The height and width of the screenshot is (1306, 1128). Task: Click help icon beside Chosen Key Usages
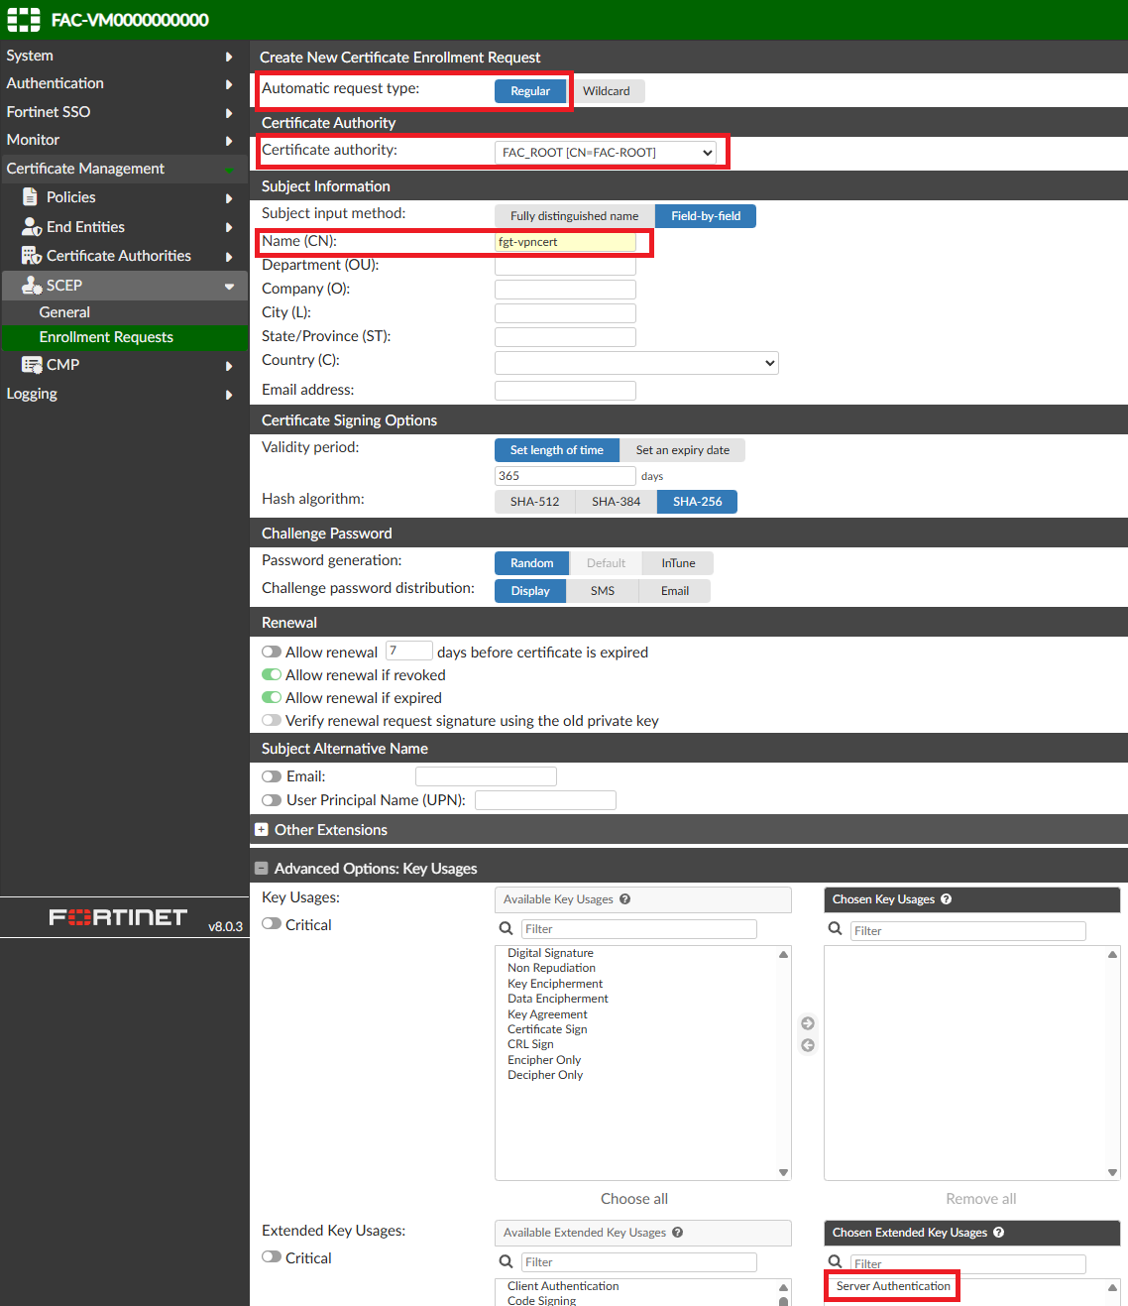pyautogui.click(x=946, y=899)
